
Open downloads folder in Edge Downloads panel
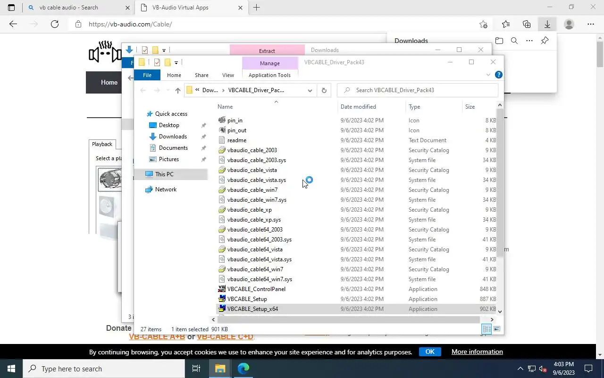point(499,41)
